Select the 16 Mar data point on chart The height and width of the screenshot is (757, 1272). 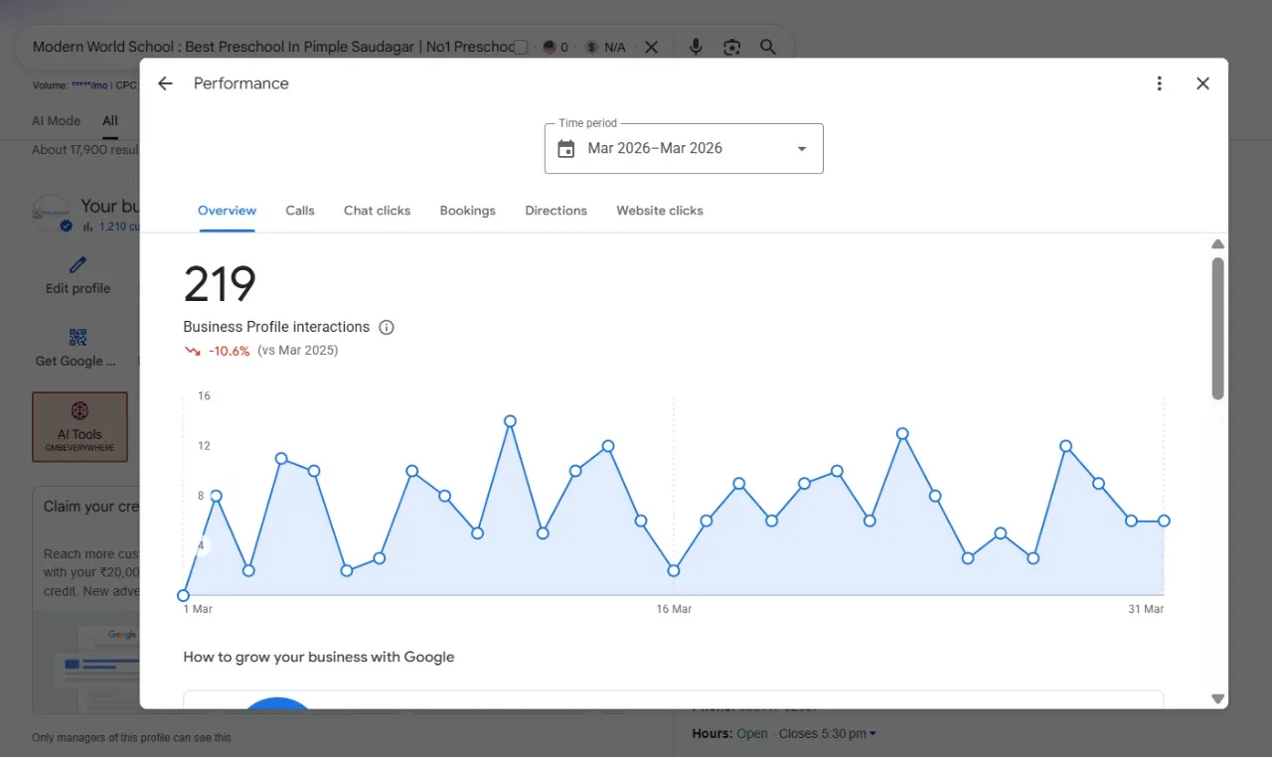[x=674, y=570]
